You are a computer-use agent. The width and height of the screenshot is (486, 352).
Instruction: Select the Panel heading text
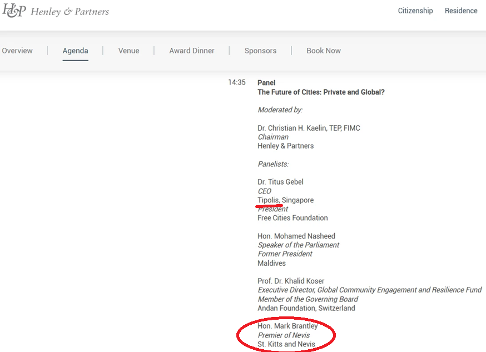[266, 83]
